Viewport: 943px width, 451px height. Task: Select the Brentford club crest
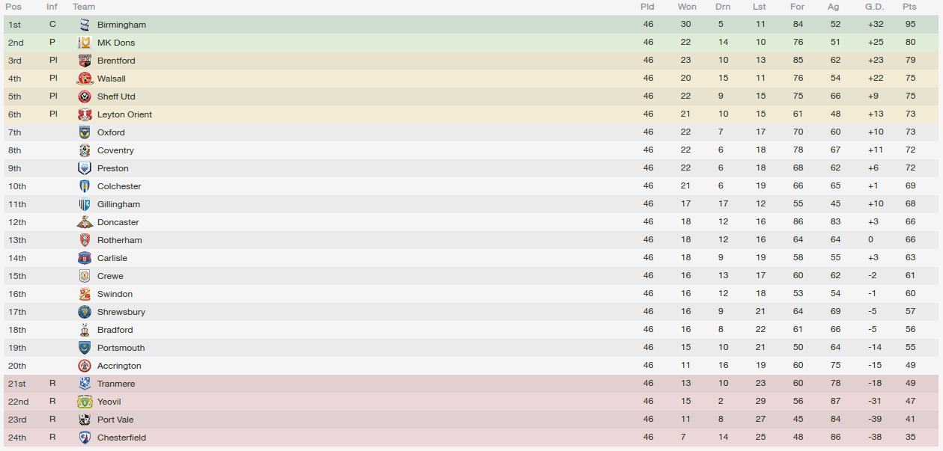tap(85, 61)
